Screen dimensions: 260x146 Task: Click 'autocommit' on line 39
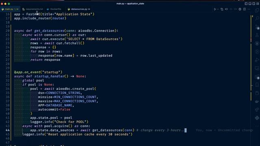(x=48, y=109)
